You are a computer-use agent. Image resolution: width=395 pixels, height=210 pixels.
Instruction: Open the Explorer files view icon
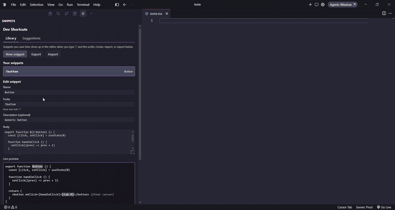pyautogui.click(x=50, y=14)
